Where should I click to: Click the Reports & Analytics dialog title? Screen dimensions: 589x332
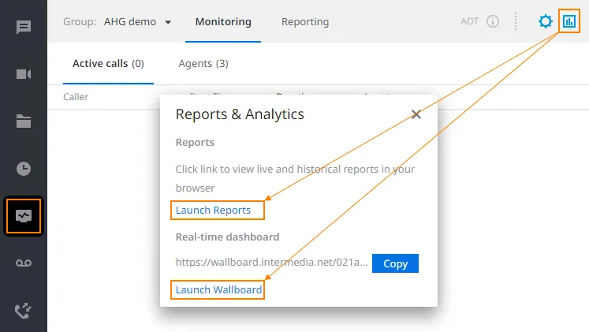[240, 114]
